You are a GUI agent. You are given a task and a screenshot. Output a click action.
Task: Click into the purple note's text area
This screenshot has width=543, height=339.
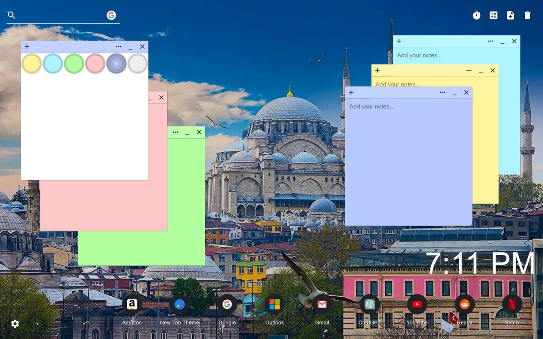point(409,162)
